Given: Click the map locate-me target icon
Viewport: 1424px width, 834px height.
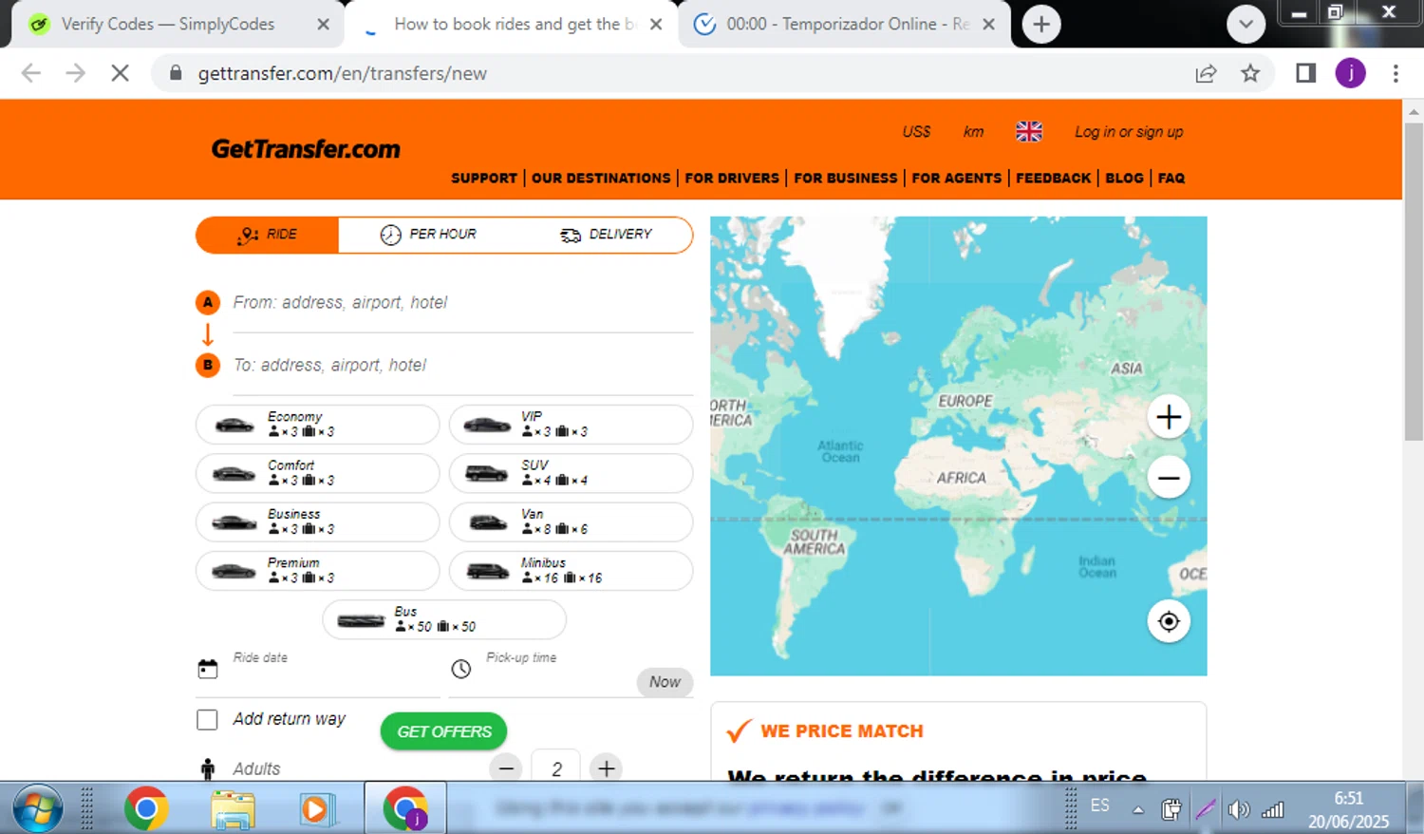Looking at the screenshot, I should pyautogui.click(x=1169, y=621).
